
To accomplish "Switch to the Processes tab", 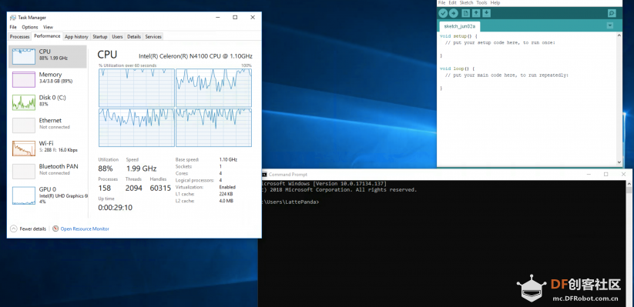I will [x=20, y=37].
